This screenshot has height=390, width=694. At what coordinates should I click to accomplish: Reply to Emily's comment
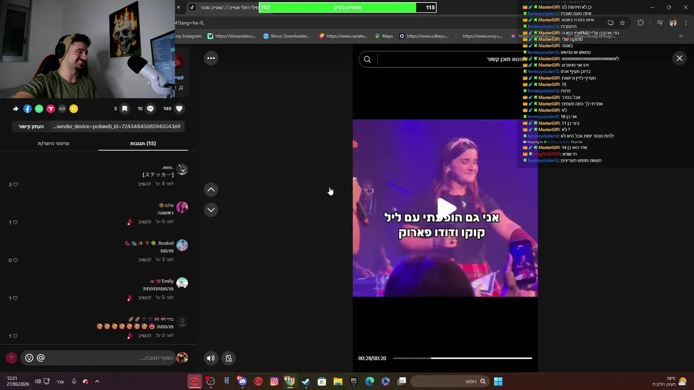pyautogui.click(x=144, y=298)
